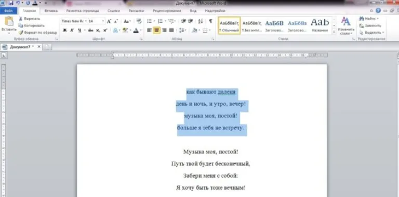
Task: Open the Стили styles pane launcher
Action: pyautogui.click(x=353, y=39)
